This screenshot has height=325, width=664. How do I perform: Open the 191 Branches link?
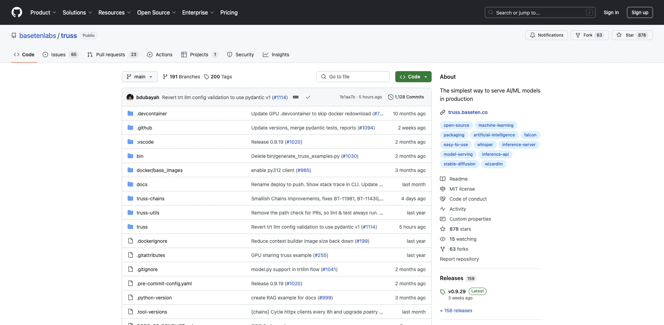click(181, 77)
